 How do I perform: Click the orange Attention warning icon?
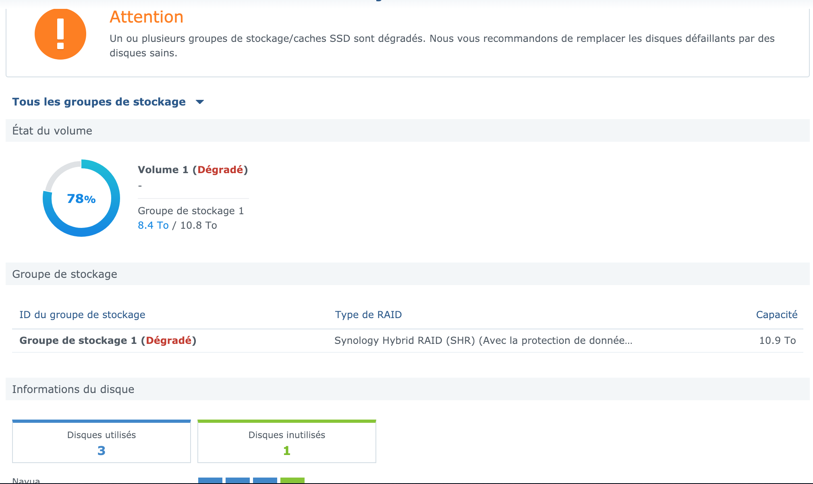coord(60,34)
